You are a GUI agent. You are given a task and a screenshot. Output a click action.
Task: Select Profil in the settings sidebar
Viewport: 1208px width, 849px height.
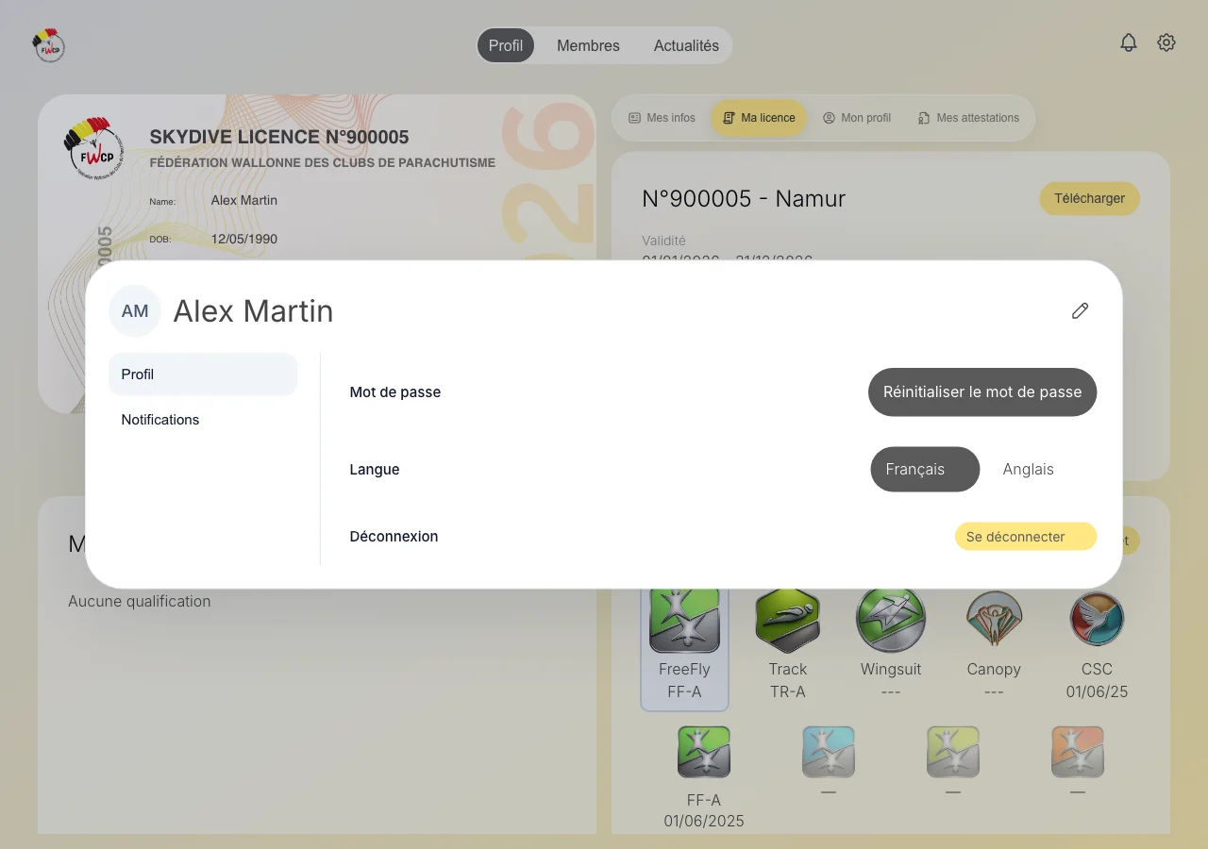click(203, 375)
